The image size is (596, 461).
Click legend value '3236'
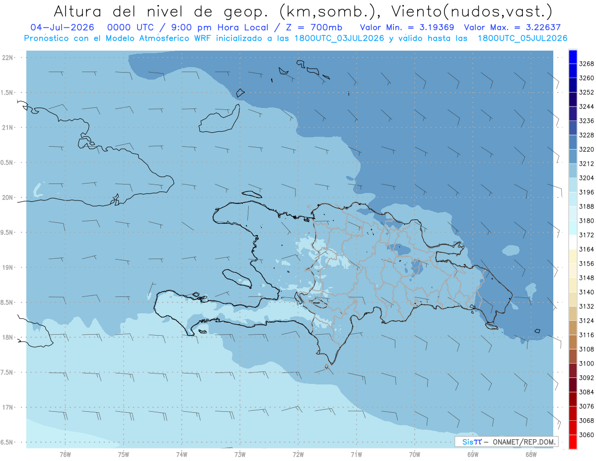pyautogui.click(x=586, y=121)
